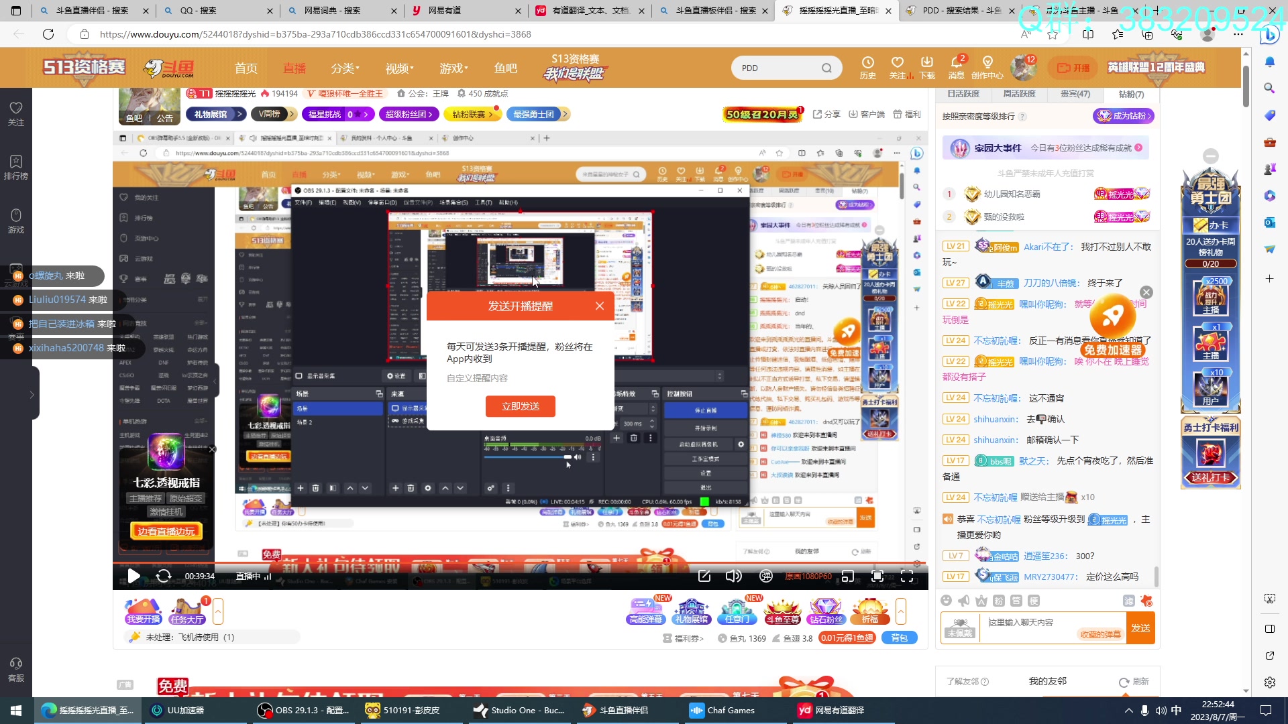This screenshot has height=724, width=1288.
Task: Go to 首页 in navigation
Action: pyautogui.click(x=246, y=68)
